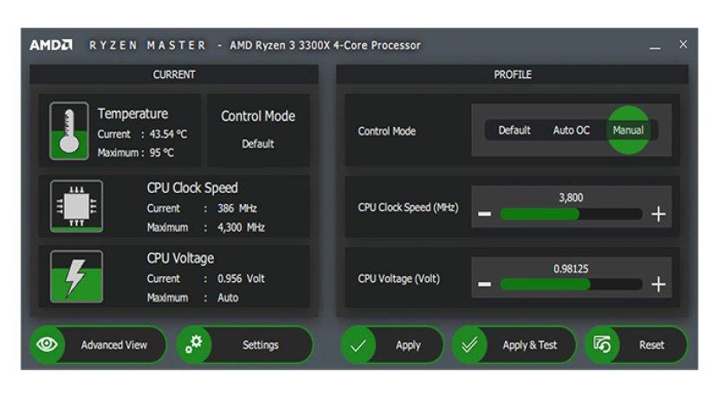
Task: Switch control mode to Auto OC
Action: [571, 131]
